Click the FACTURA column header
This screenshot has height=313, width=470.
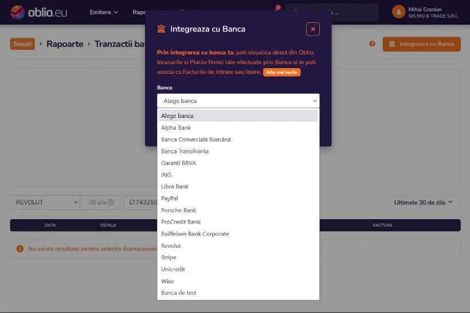click(x=382, y=225)
